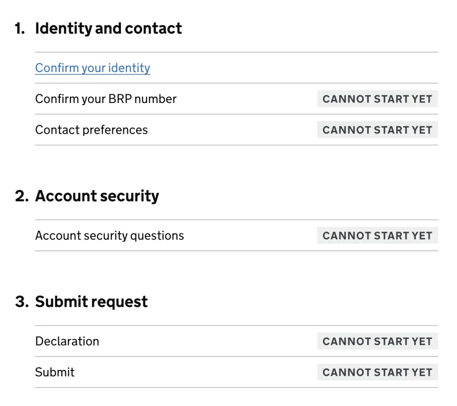457x406 pixels.
Task: Click Cannot Start Yet tag beside Declaration
Action: pyautogui.click(x=377, y=341)
